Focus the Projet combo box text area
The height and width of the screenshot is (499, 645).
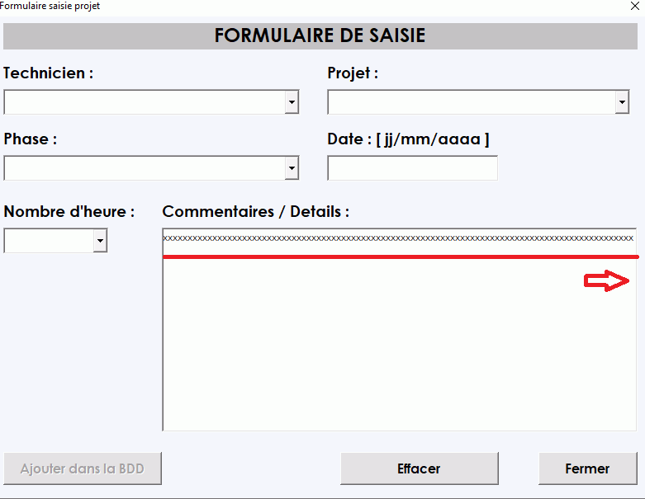[471, 102]
